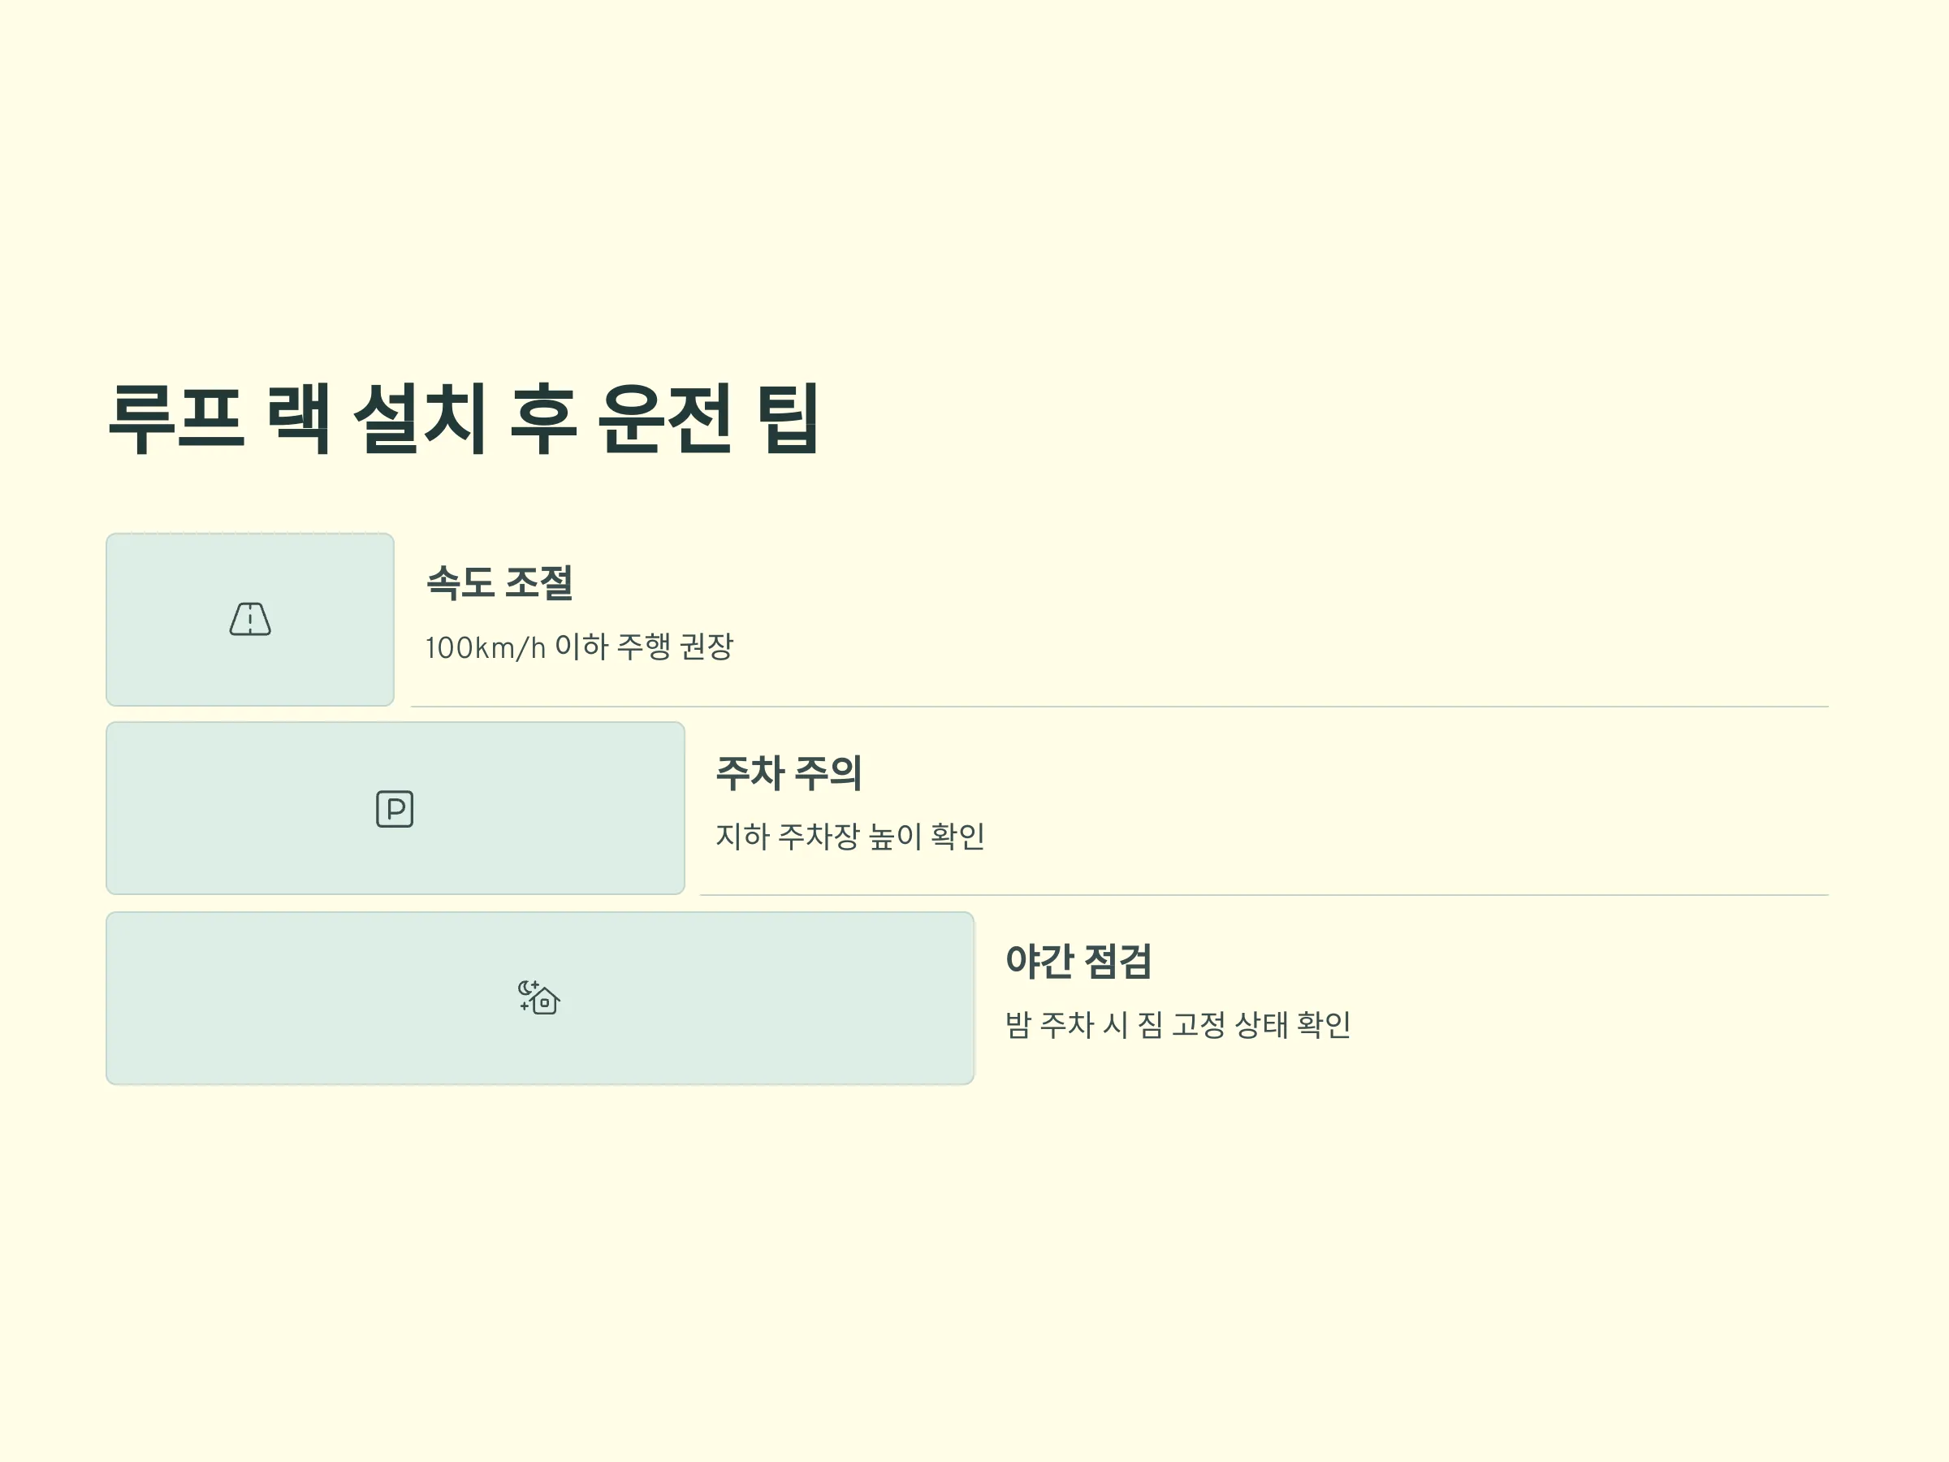
Task: Select the 야간 점검 heading
Action: [x=1078, y=961]
